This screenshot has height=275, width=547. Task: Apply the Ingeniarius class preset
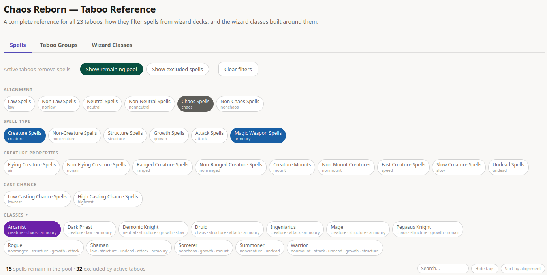click(x=295, y=230)
